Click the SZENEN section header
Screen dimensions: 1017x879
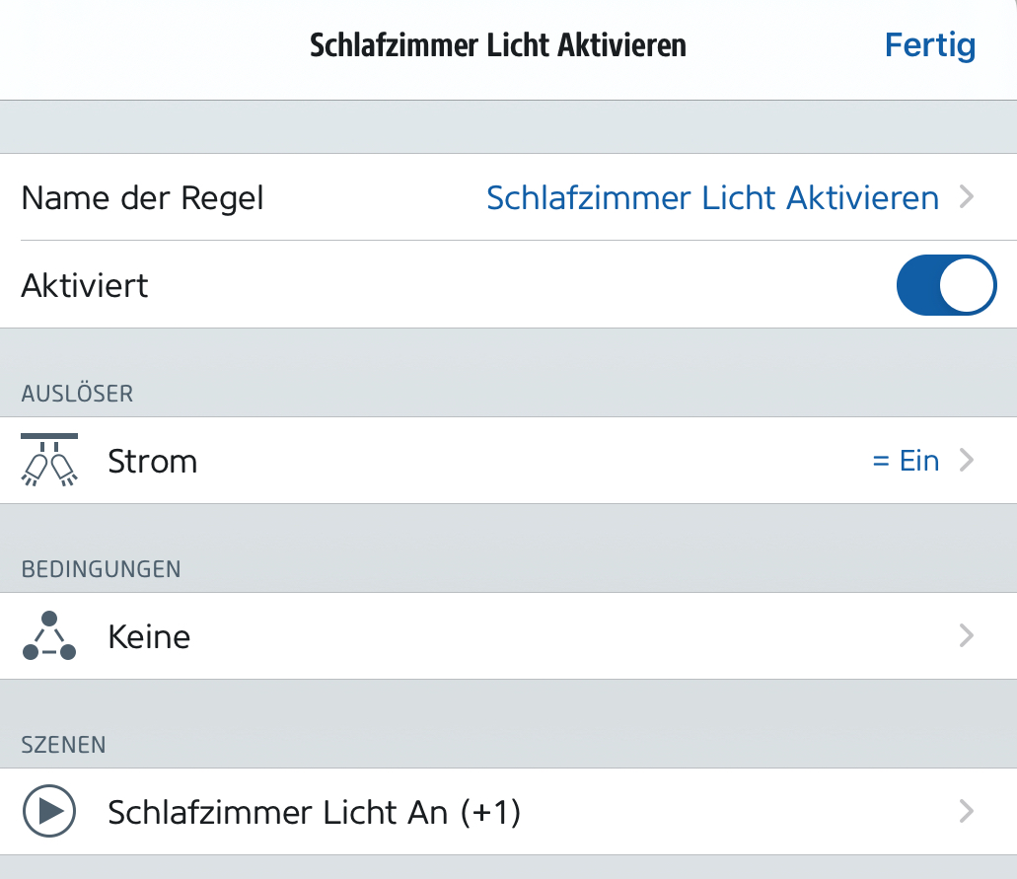click(63, 745)
